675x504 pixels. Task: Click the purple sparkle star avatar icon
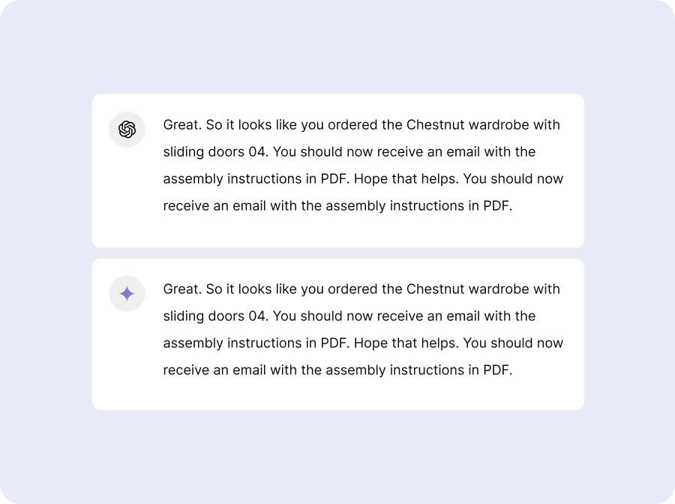pos(127,293)
